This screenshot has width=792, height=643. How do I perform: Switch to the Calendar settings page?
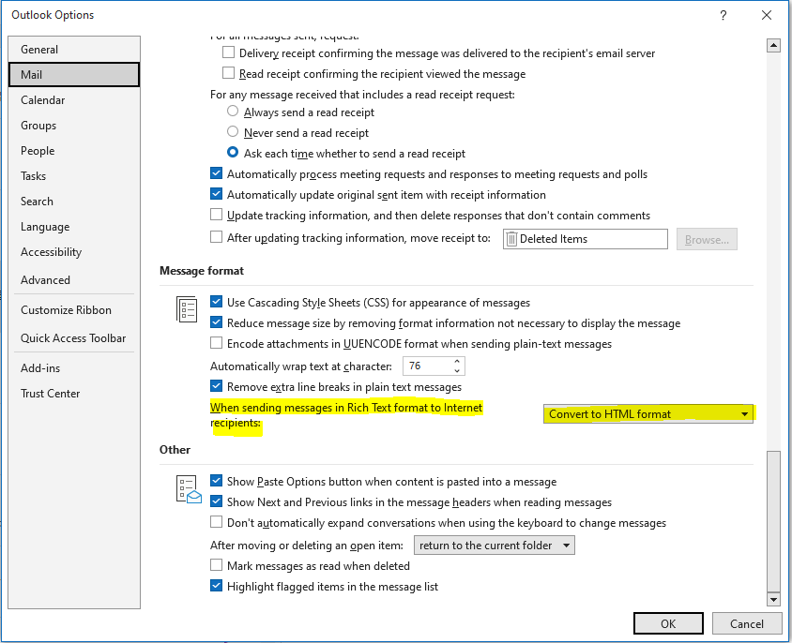point(43,99)
